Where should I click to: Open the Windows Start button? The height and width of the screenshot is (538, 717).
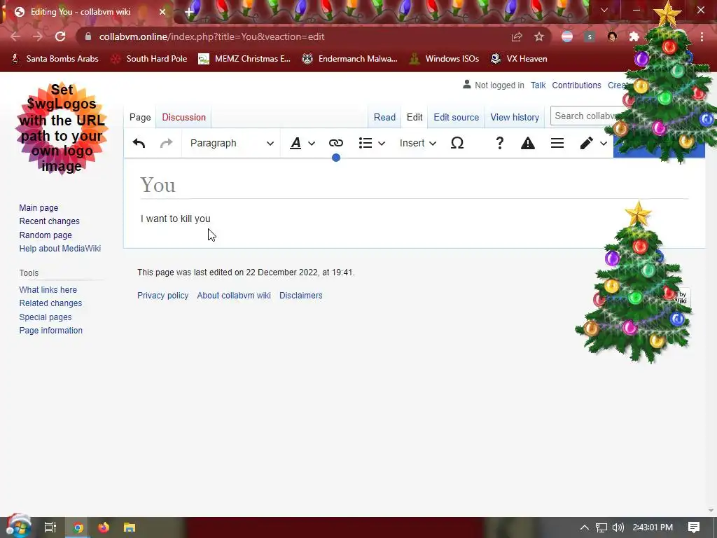[18, 527]
